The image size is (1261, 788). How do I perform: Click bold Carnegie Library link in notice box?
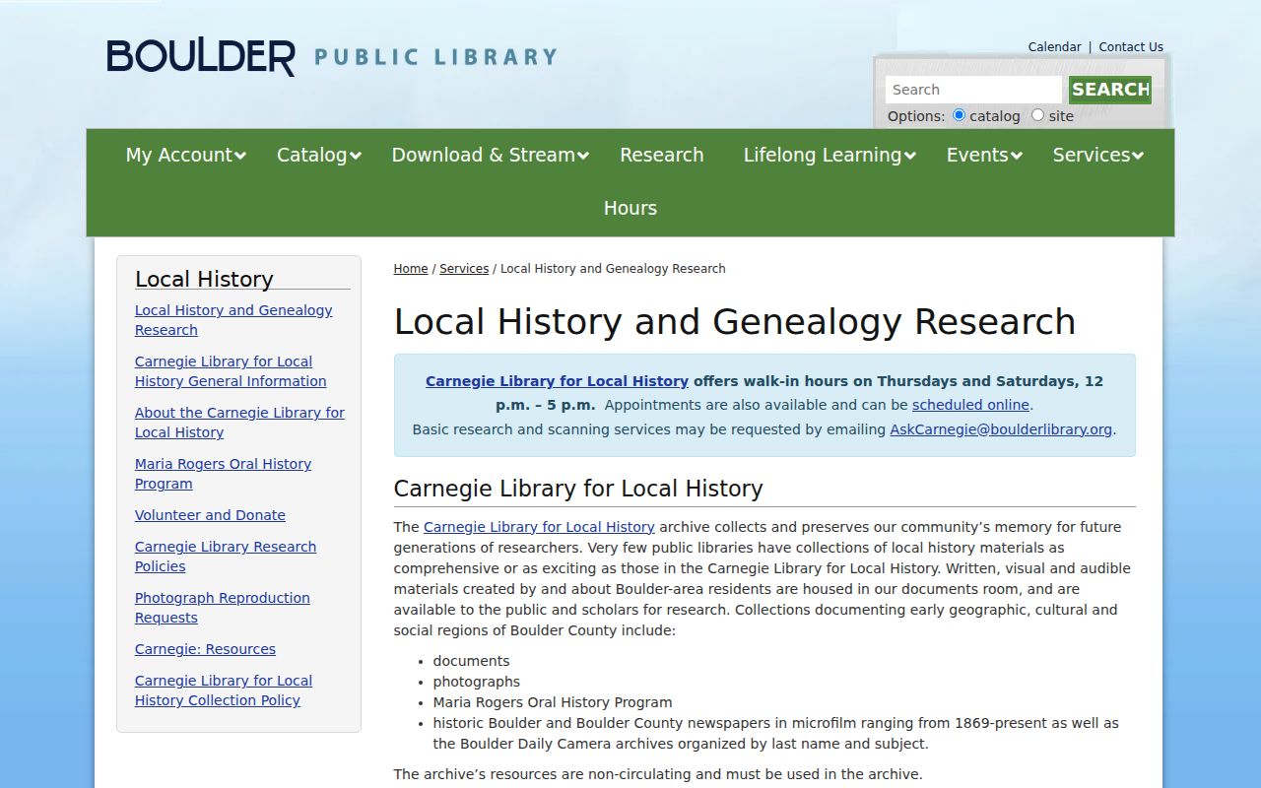click(x=557, y=381)
